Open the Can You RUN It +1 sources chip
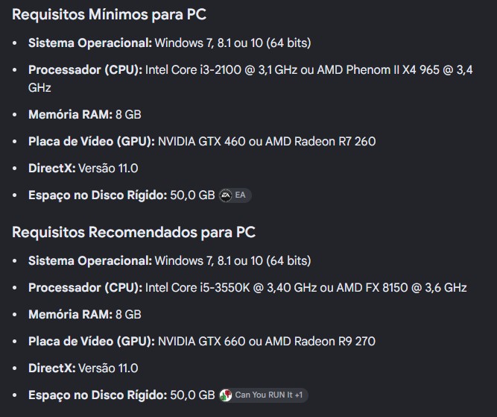Screen dimensions: 497x417 click(263, 395)
